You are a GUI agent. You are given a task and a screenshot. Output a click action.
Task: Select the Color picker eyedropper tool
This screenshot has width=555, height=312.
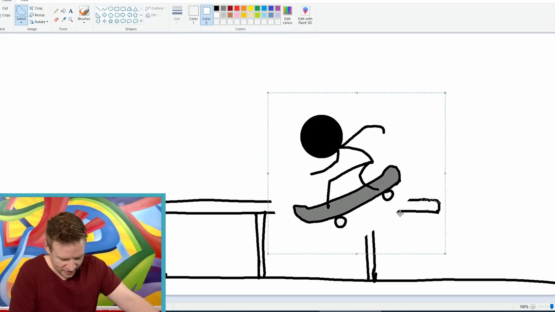pyautogui.click(x=63, y=20)
